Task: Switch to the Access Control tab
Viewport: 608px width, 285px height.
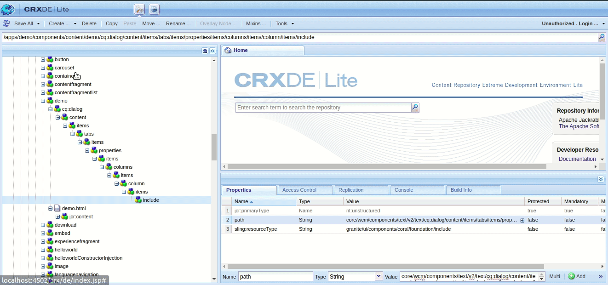Action: (x=305, y=190)
